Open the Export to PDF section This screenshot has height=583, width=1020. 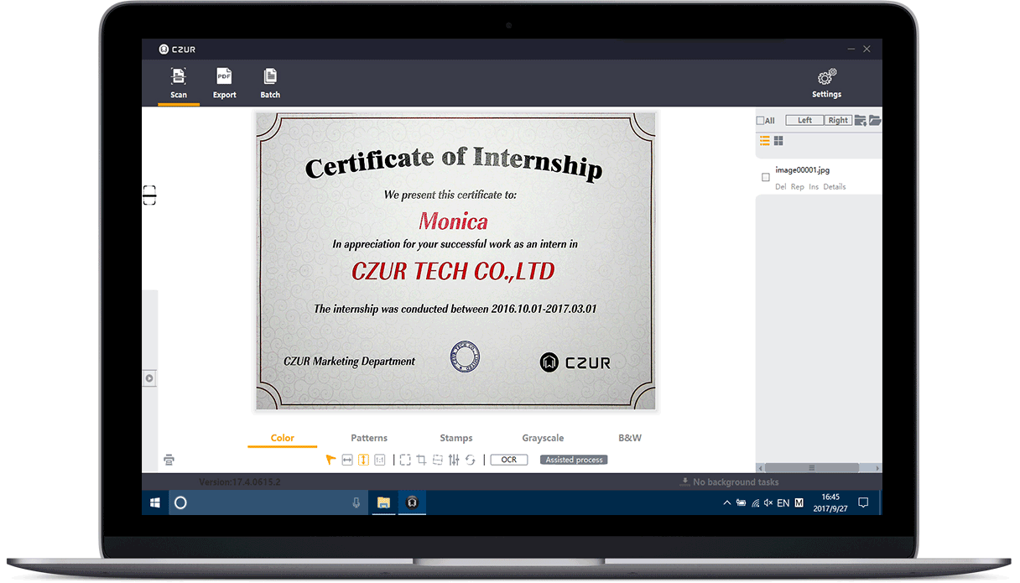point(224,83)
